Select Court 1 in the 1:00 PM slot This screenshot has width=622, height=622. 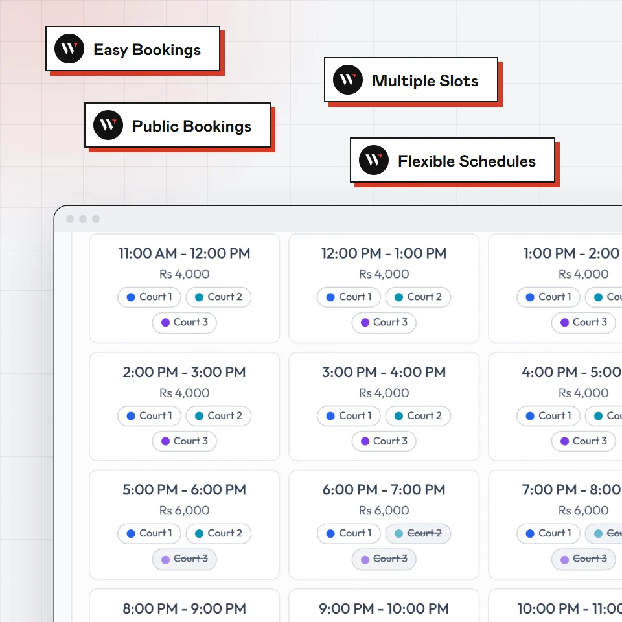(x=548, y=297)
